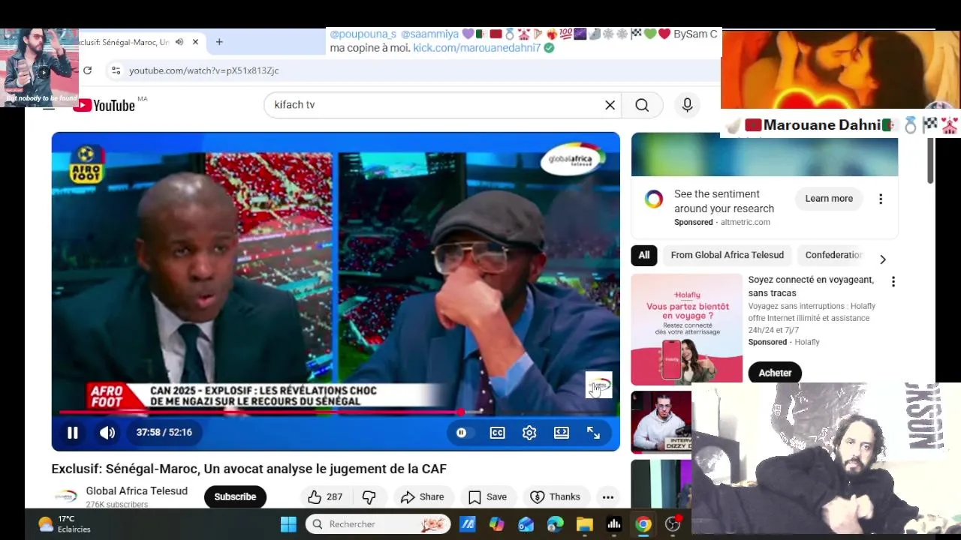Viewport: 961px width, 540px height.
Task: View site information icon in address bar
Action: (x=115, y=70)
